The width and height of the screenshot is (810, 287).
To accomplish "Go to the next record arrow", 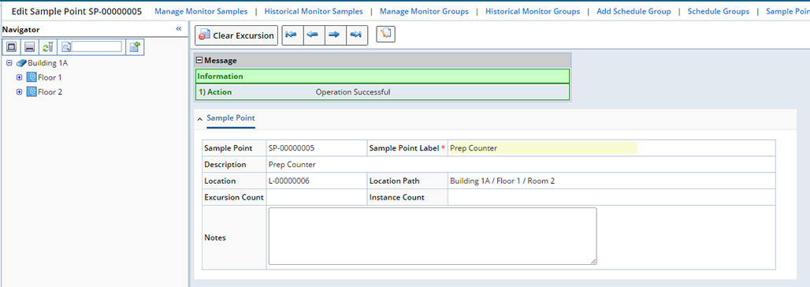I will [x=335, y=35].
